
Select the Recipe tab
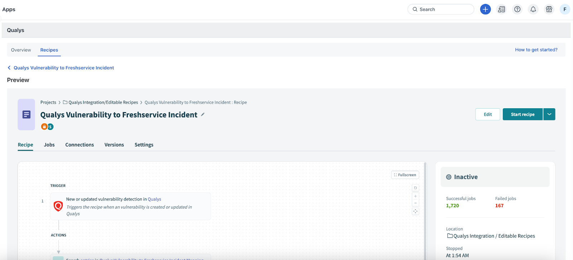point(25,145)
